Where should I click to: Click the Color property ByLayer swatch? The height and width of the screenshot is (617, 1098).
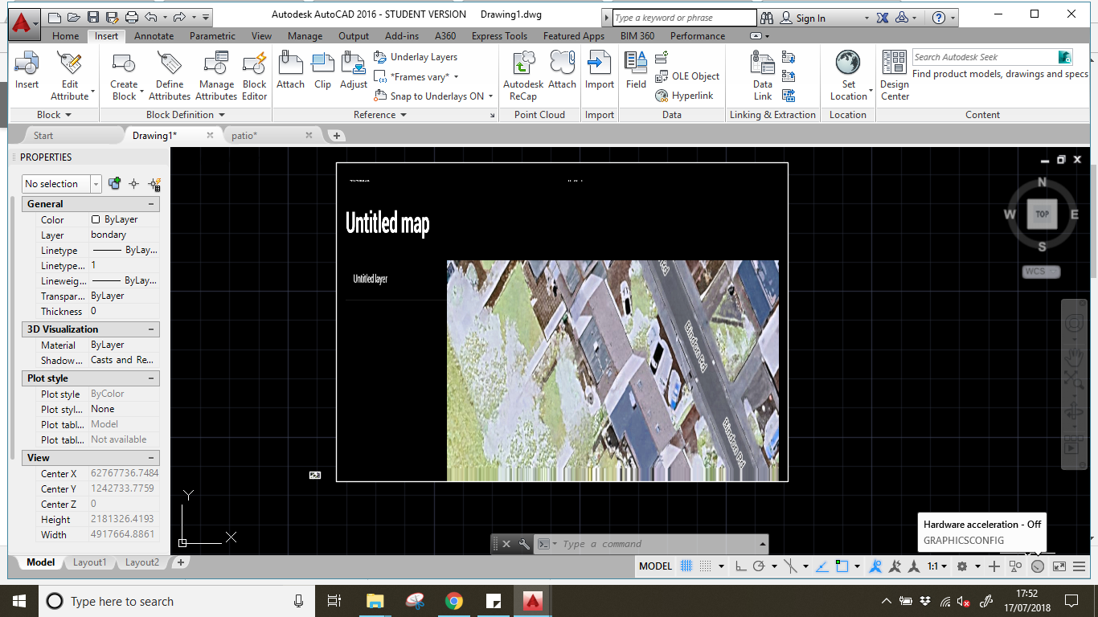pyautogui.click(x=96, y=220)
